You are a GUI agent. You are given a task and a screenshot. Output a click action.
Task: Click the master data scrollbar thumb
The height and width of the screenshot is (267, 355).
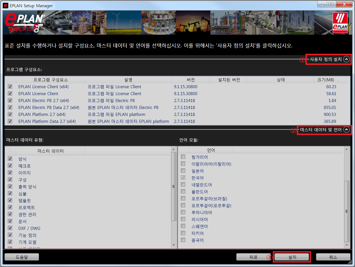(174, 186)
